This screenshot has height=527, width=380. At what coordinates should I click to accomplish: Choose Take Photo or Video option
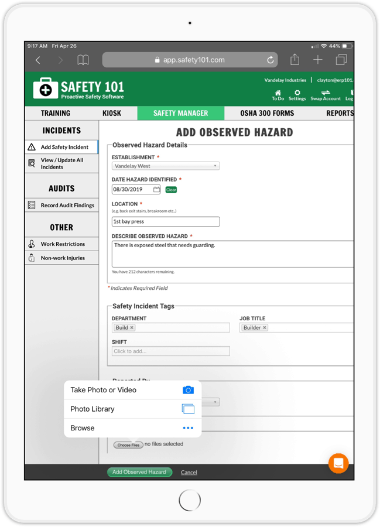click(133, 390)
